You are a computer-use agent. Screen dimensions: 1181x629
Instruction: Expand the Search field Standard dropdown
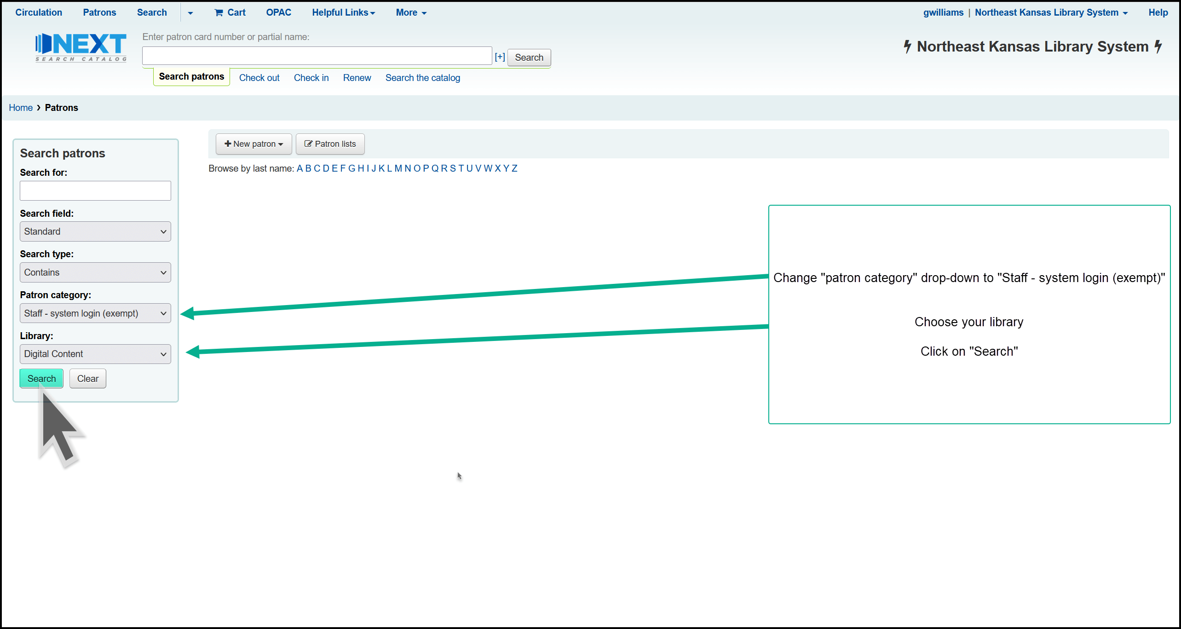click(x=95, y=231)
